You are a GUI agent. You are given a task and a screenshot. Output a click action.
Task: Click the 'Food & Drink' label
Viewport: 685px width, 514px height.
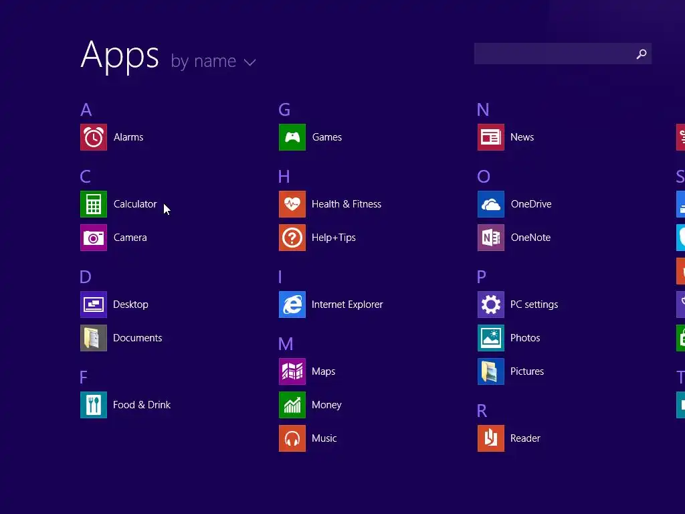pos(142,405)
